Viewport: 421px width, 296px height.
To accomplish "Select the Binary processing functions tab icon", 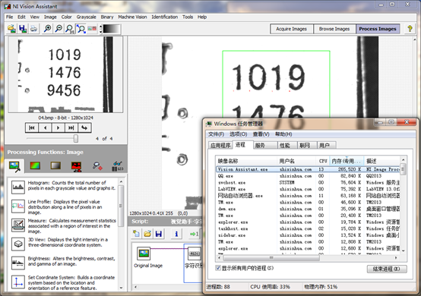I will [x=76, y=166].
